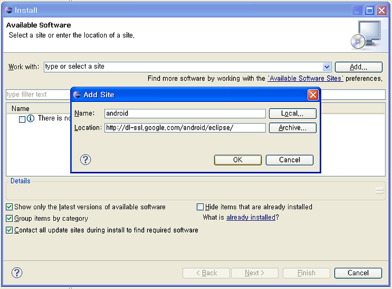Click the install wizard computer and CD image
This screenshot has height=289, width=392.
(366, 35)
